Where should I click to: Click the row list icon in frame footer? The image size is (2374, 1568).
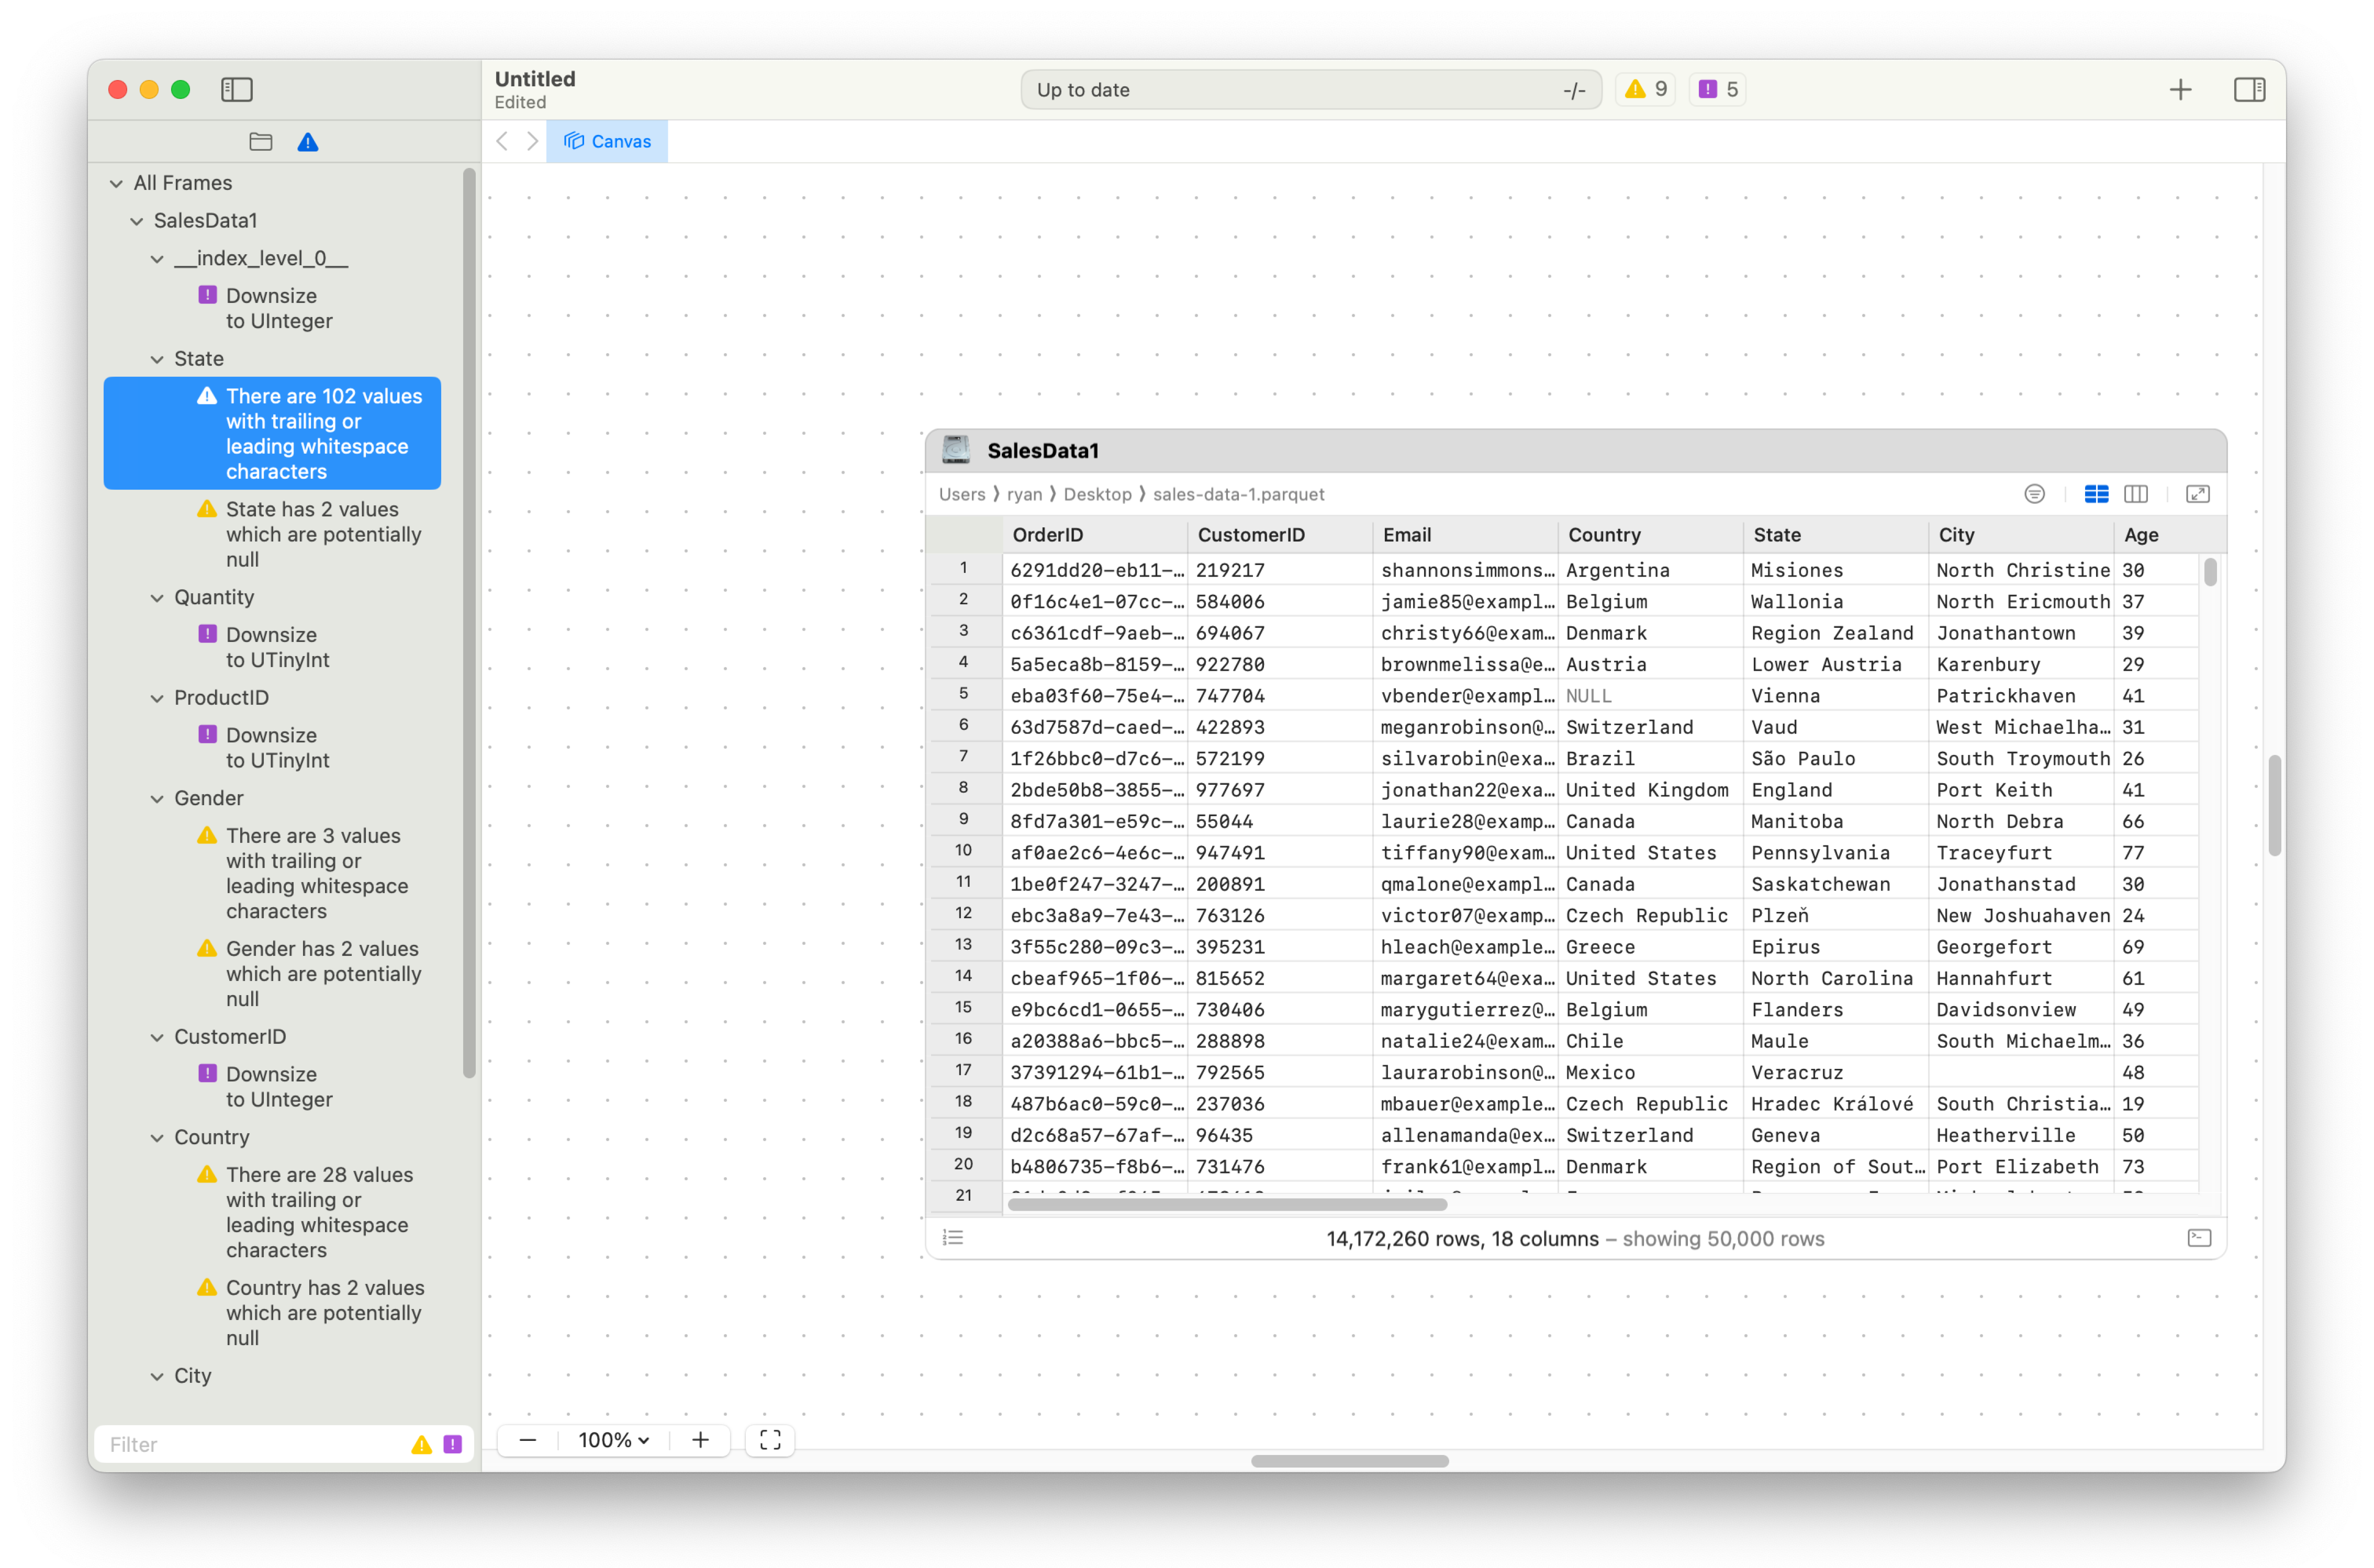(x=953, y=1238)
